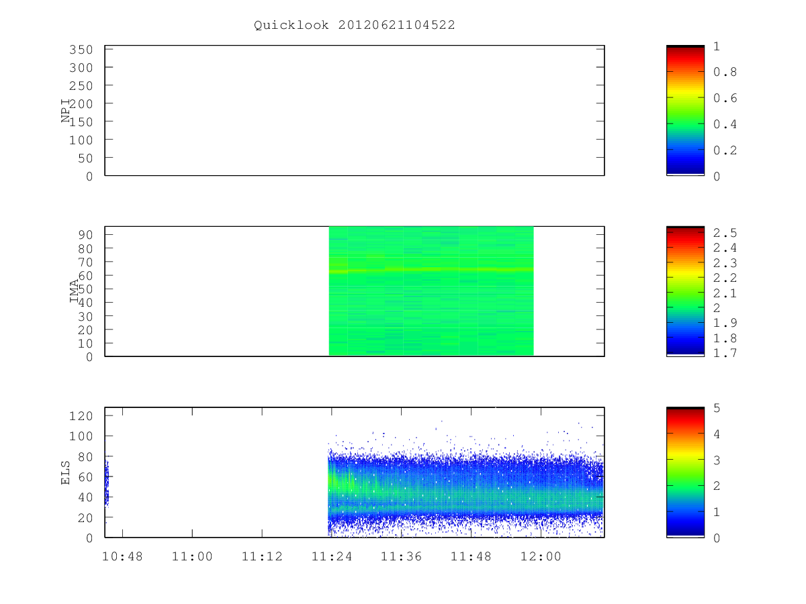The image size is (806, 604).
Task: Click the '0.4' NPI colorbar label
Action: coord(725,124)
